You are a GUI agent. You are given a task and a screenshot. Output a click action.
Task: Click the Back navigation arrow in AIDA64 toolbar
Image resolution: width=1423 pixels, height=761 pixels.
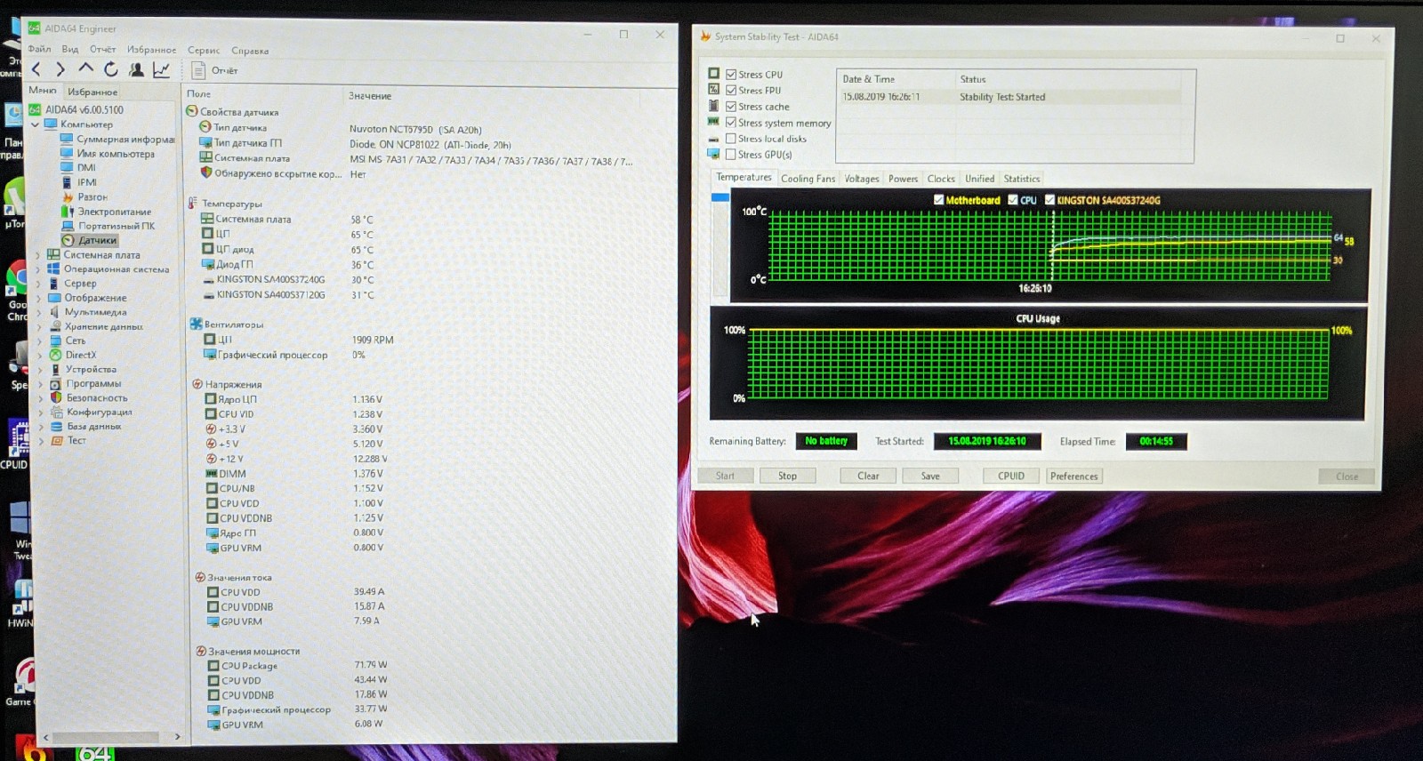tap(36, 69)
